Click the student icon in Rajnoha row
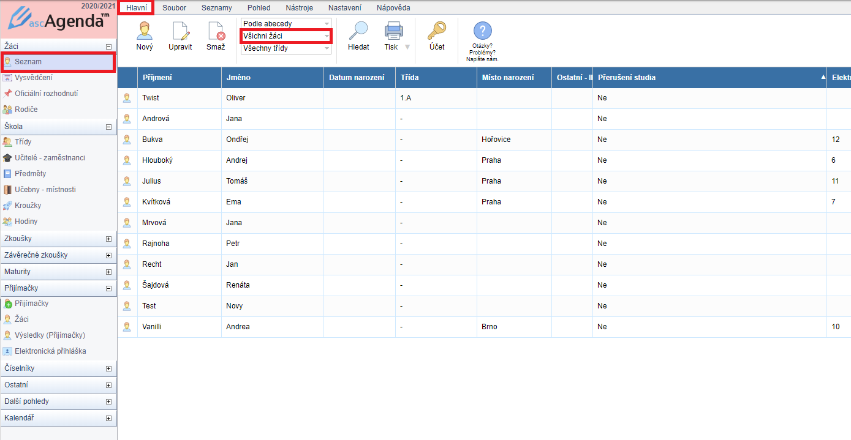Image resolution: width=851 pixels, height=440 pixels. tap(127, 244)
